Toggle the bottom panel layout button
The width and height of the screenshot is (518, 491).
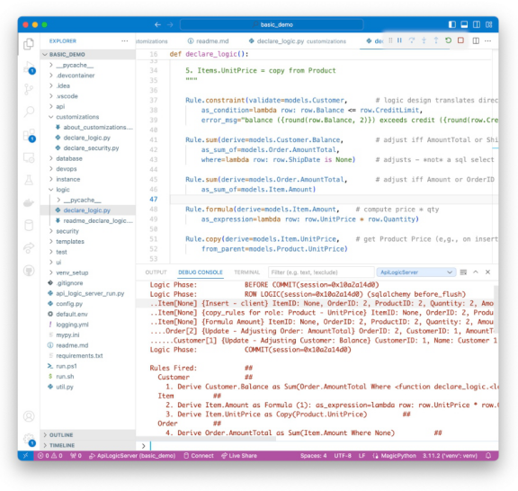pos(464,24)
